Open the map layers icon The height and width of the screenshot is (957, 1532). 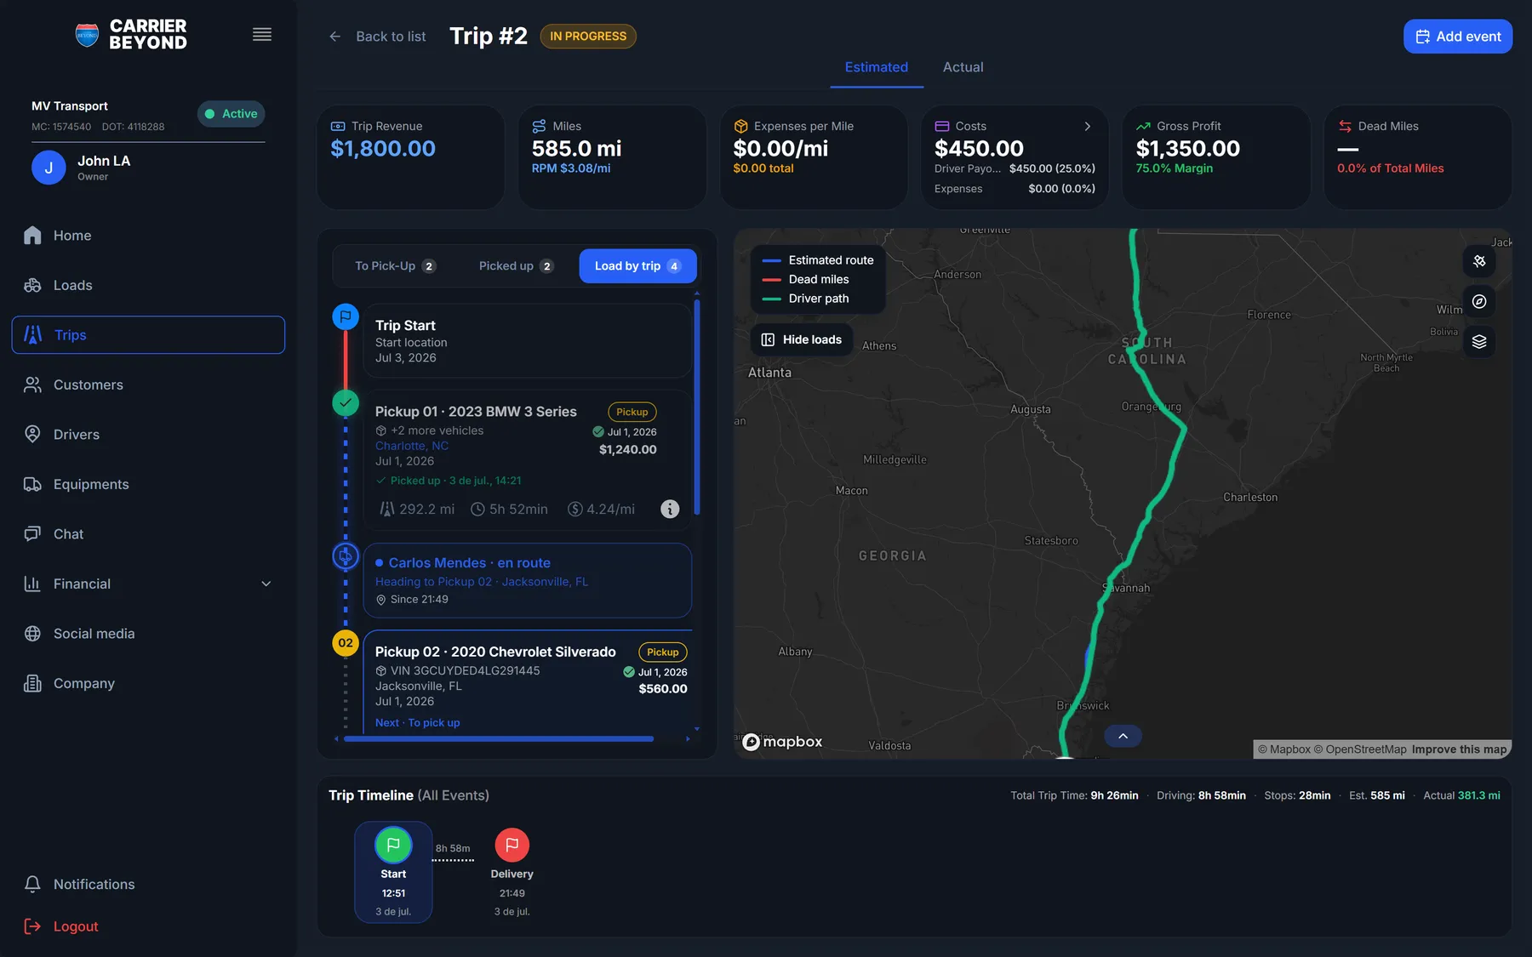pyautogui.click(x=1479, y=341)
